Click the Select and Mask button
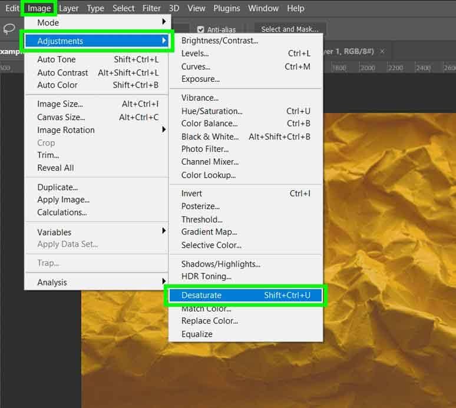Viewport: 456px width, 408px height. 289,29
